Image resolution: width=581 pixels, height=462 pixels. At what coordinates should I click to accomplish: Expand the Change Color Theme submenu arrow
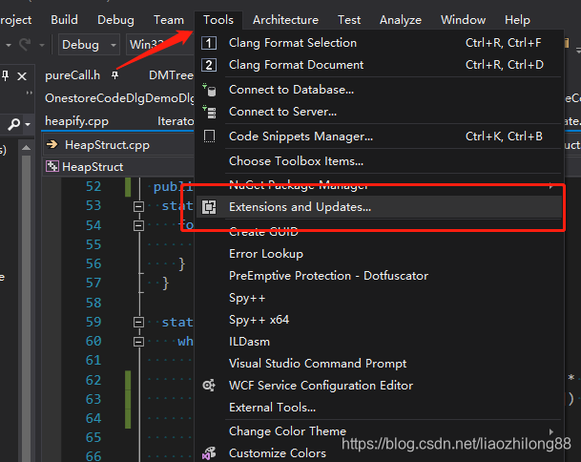551,431
